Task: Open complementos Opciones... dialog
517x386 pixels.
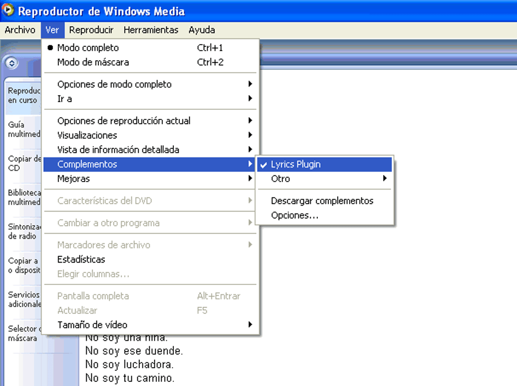Action: click(324, 215)
